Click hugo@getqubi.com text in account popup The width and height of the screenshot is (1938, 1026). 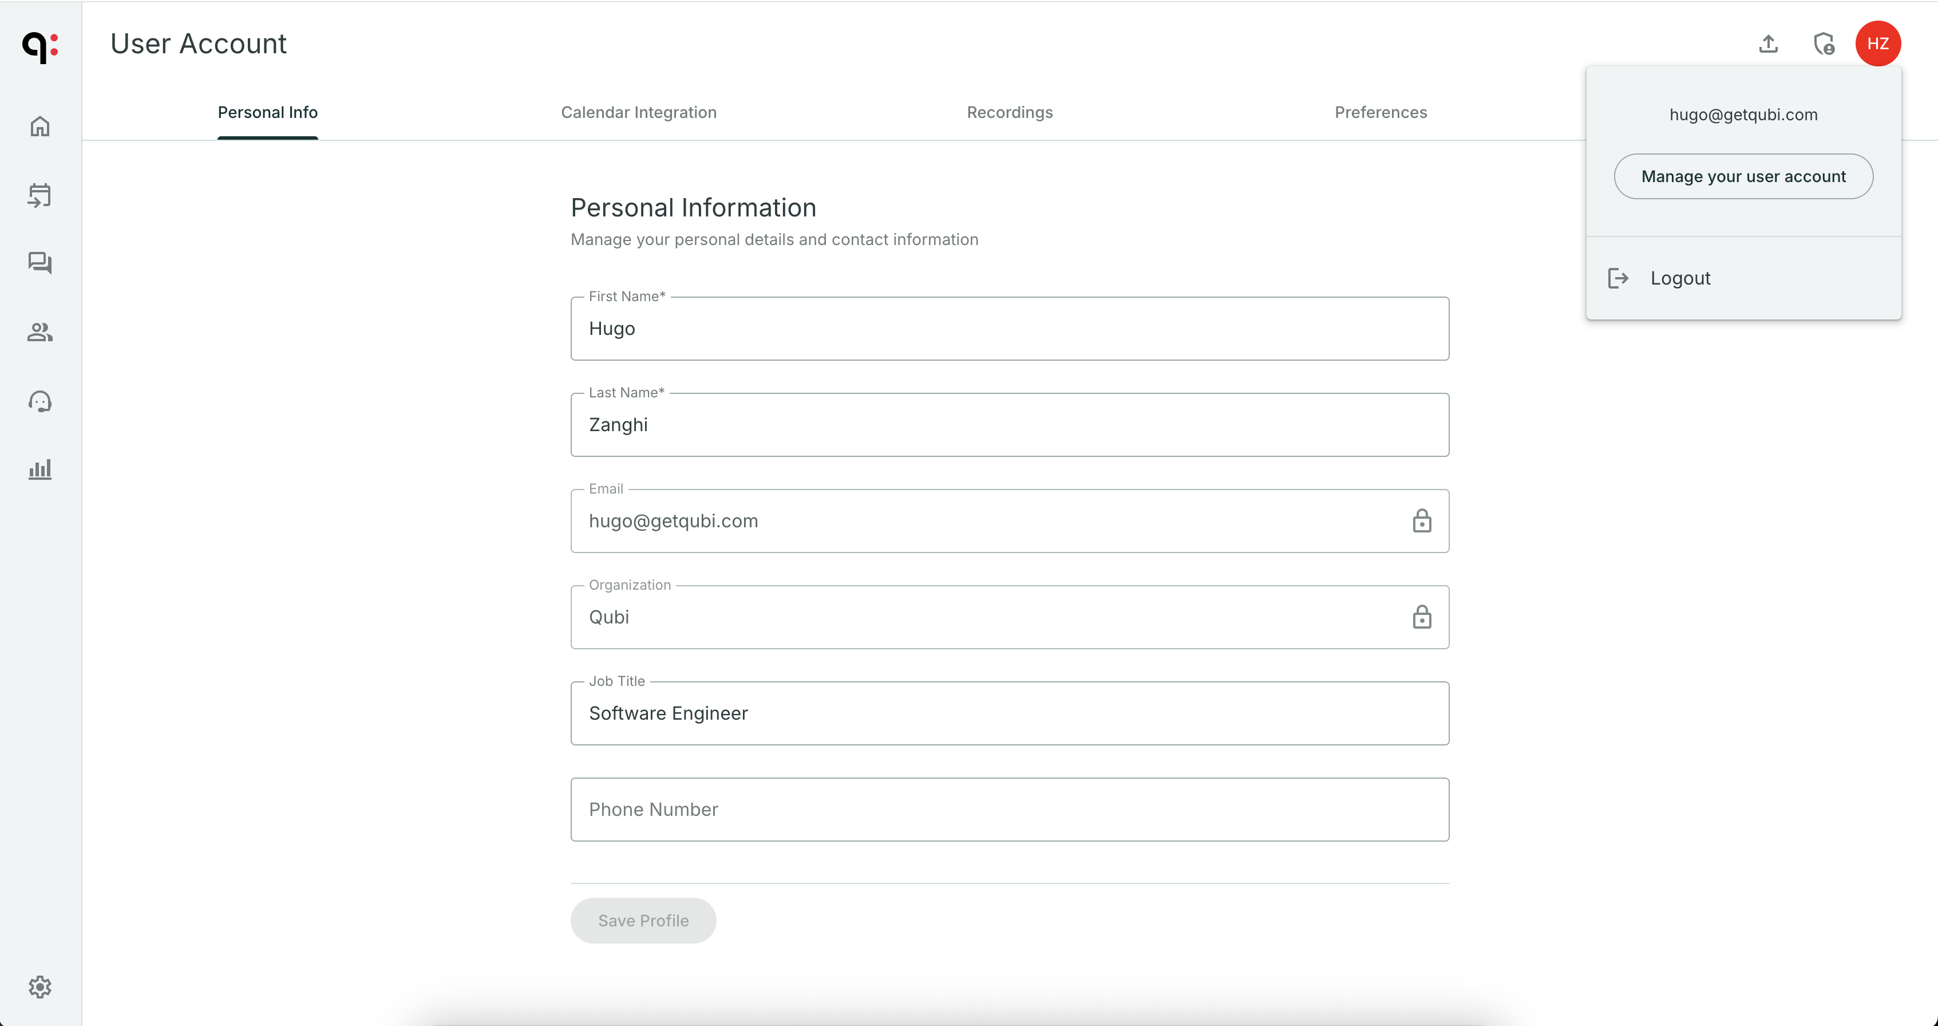pos(1743,115)
